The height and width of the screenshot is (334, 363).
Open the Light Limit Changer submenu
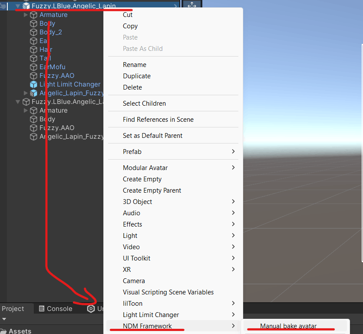(173, 315)
